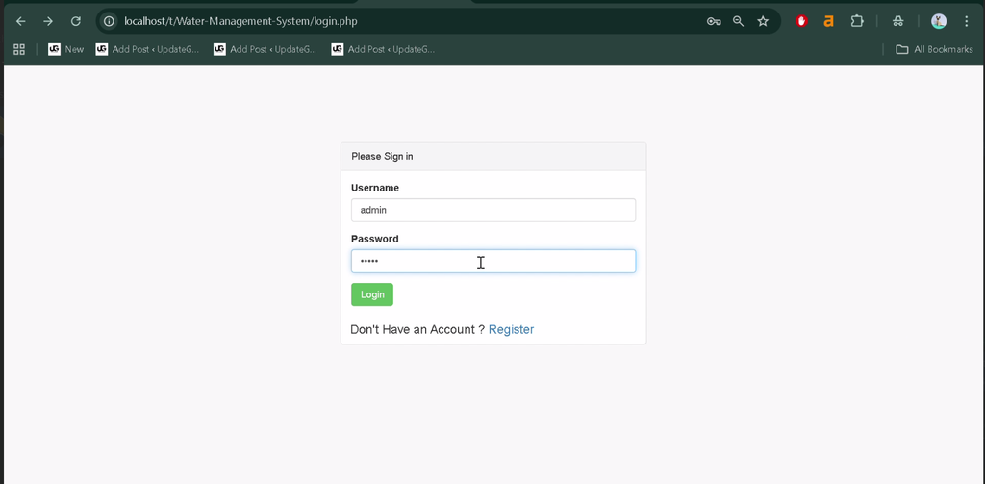Open the Chrome profile avatar

tap(939, 21)
